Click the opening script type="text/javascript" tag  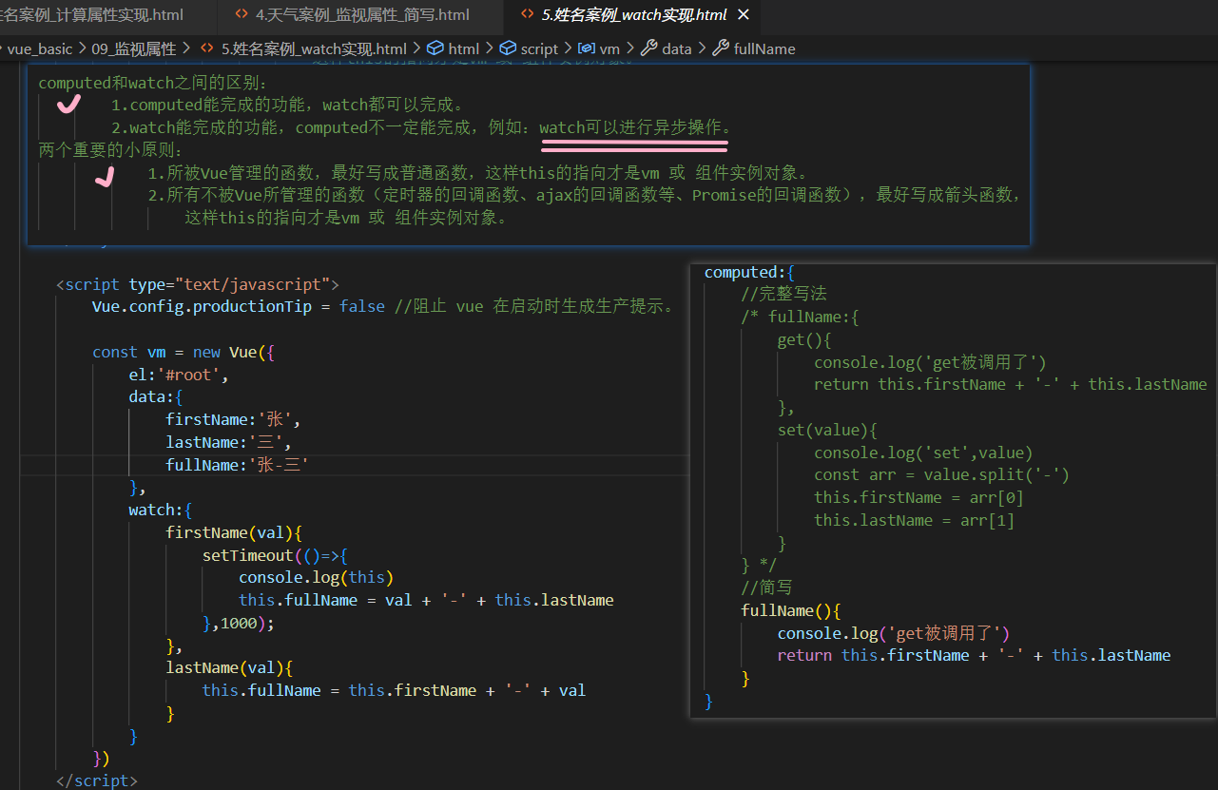coord(198,284)
